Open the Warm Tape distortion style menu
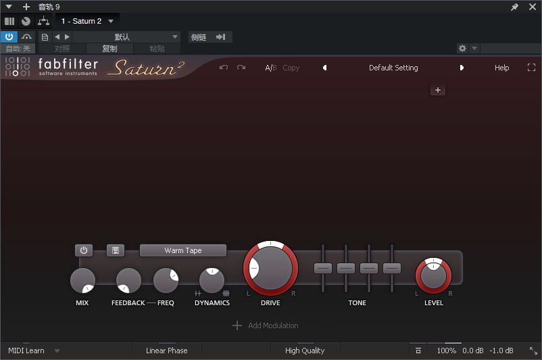The width and height of the screenshot is (542, 360). [x=183, y=250]
